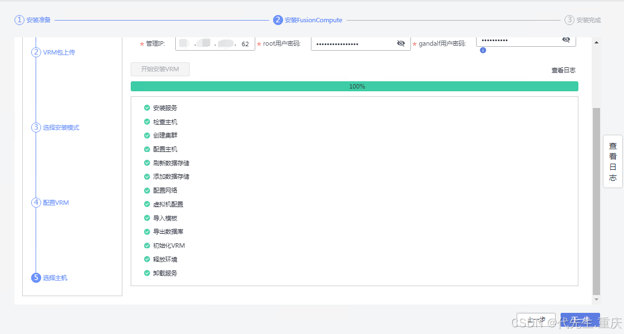The image size is (624, 334).
Task: Click the blue info icon under gandalf password
Action: click(x=483, y=50)
